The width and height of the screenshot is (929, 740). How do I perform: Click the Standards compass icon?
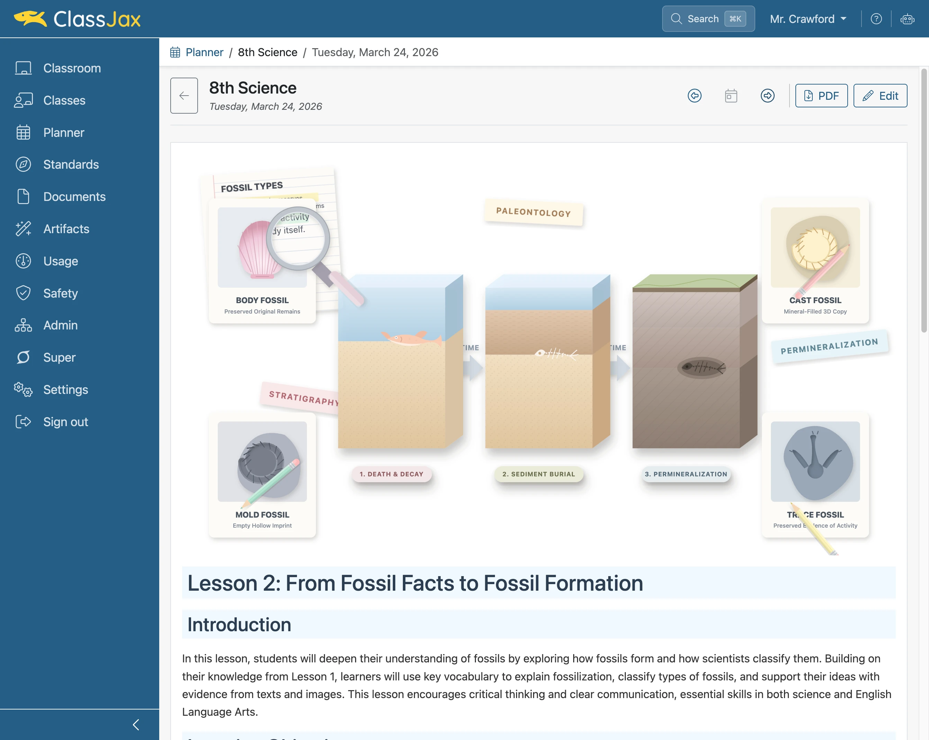23,164
